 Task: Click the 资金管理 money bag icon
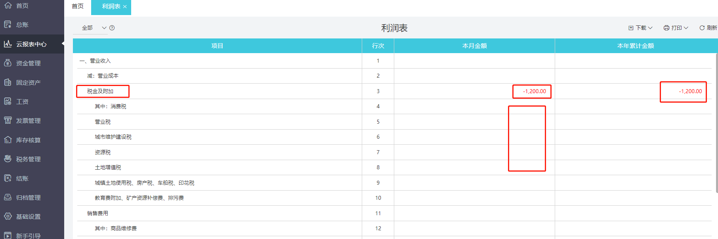[x=8, y=63]
